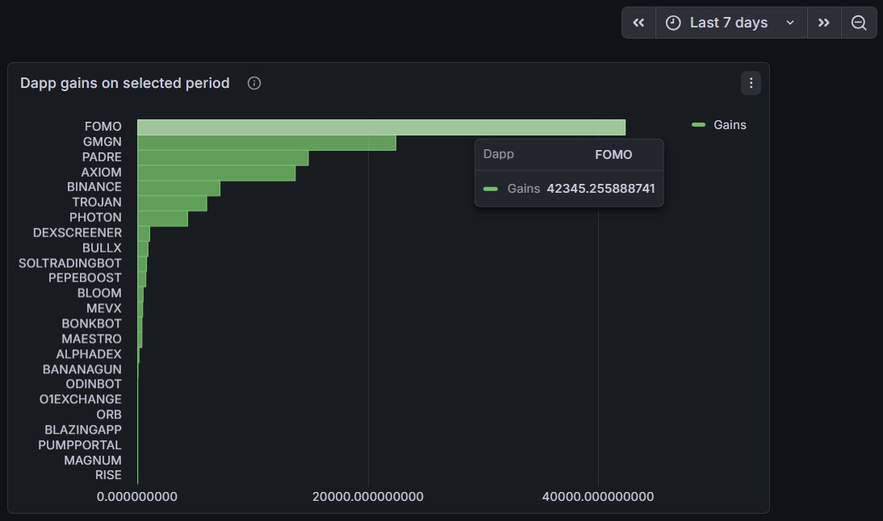The width and height of the screenshot is (883, 521).
Task: Click the BANANAGUN axis label
Action: point(82,369)
